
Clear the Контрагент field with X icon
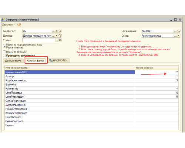coord(57,31)
